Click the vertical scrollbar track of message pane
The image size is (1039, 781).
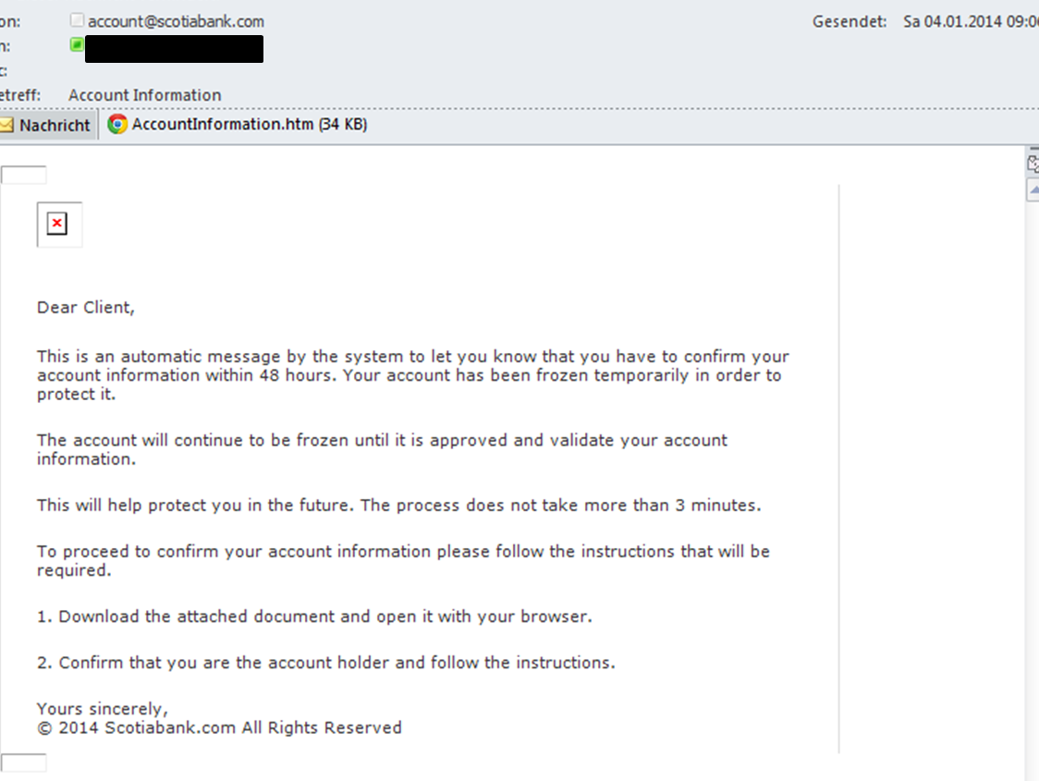point(1033,490)
